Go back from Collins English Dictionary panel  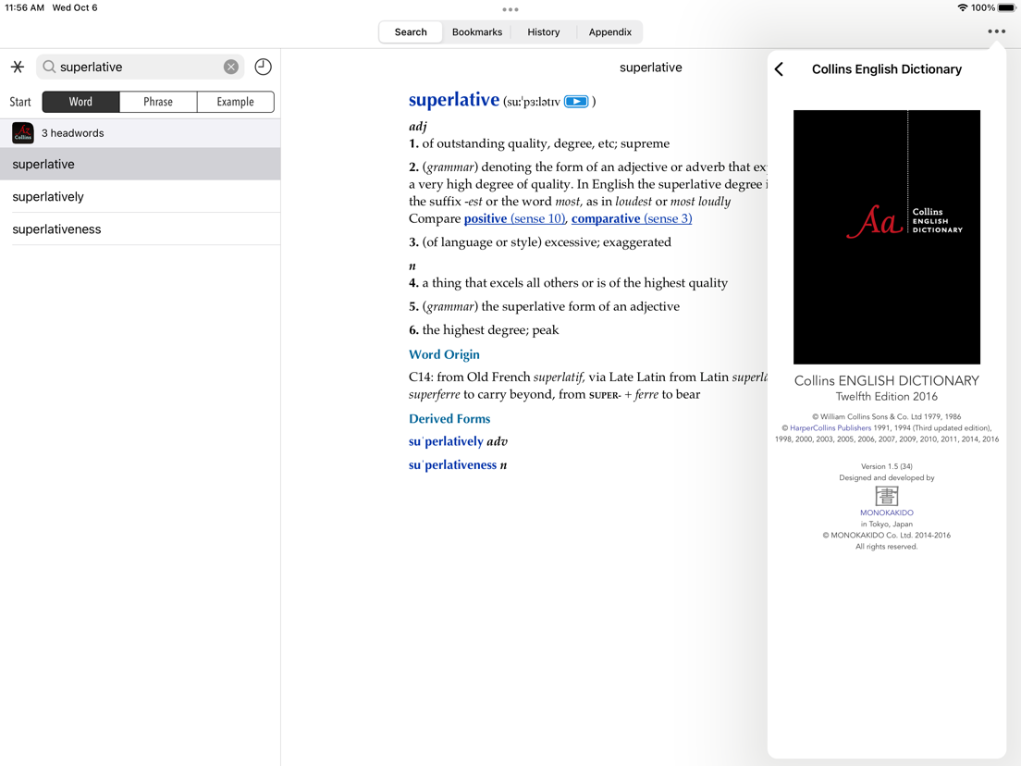pos(780,69)
